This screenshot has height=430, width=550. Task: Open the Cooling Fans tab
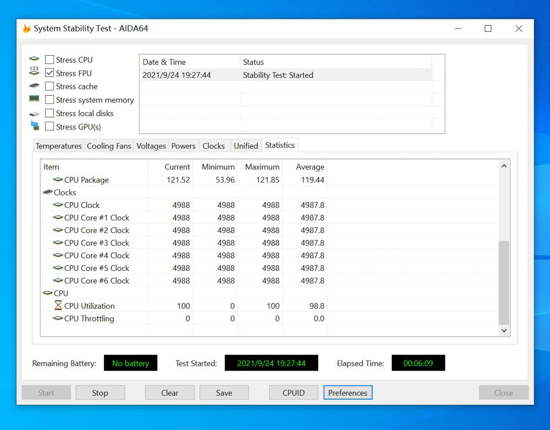(109, 146)
